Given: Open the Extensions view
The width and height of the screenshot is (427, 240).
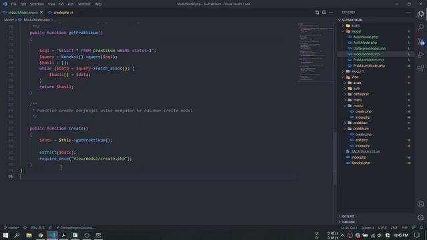Looking at the screenshot, I should 420,68.
